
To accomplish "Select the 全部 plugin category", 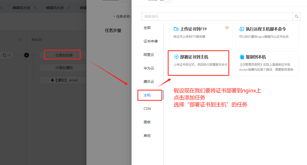I will pos(147,28).
